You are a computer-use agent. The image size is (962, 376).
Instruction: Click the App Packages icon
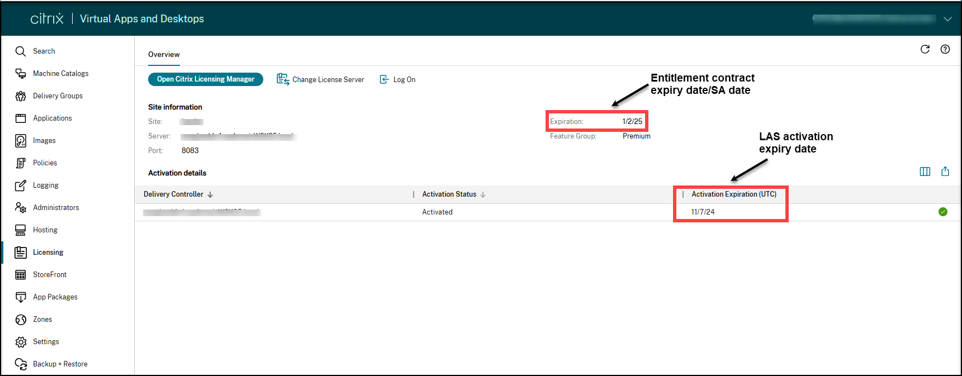(21, 297)
